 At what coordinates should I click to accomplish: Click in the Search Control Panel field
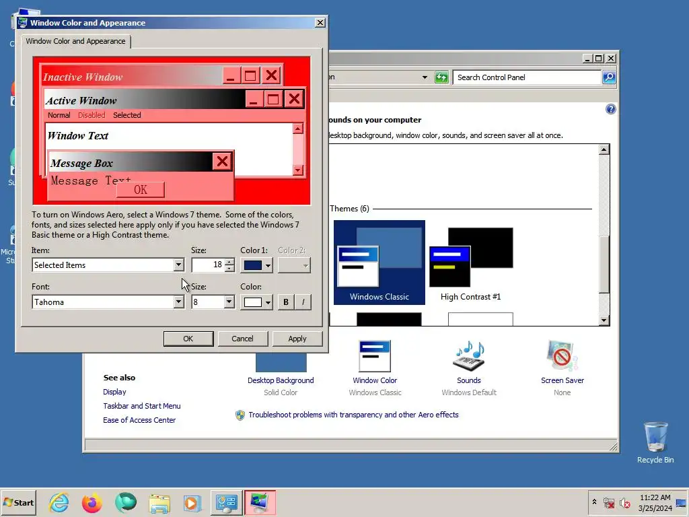click(x=526, y=77)
